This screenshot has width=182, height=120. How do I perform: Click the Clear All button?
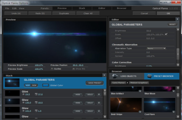pos(88,14)
